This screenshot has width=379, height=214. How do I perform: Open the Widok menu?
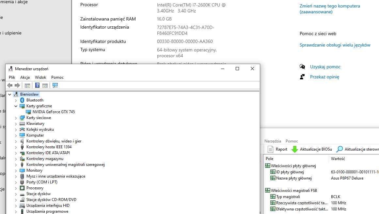[x=40, y=77]
